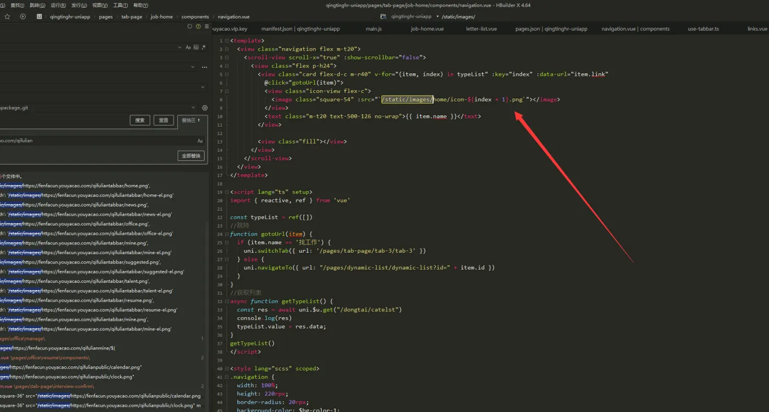Open the exclude-filter dropdown with '.git'
The width and height of the screenshot is (769, 412).
(x=193, y=108)
